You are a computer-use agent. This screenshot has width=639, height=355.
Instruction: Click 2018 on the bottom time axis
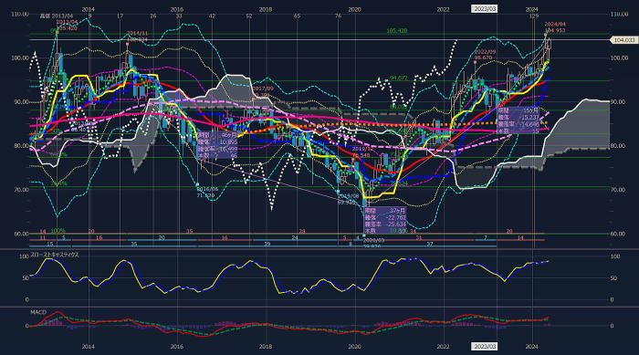coord(266,347)
